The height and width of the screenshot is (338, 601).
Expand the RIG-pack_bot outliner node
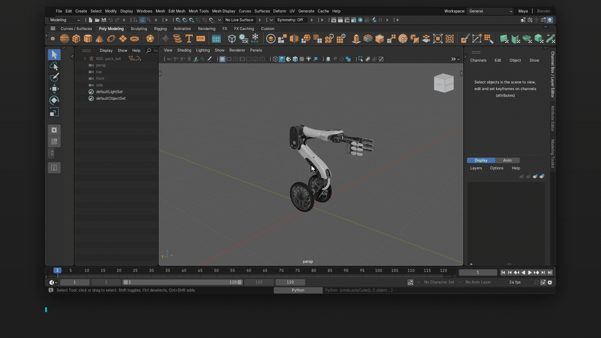point(85,59)
